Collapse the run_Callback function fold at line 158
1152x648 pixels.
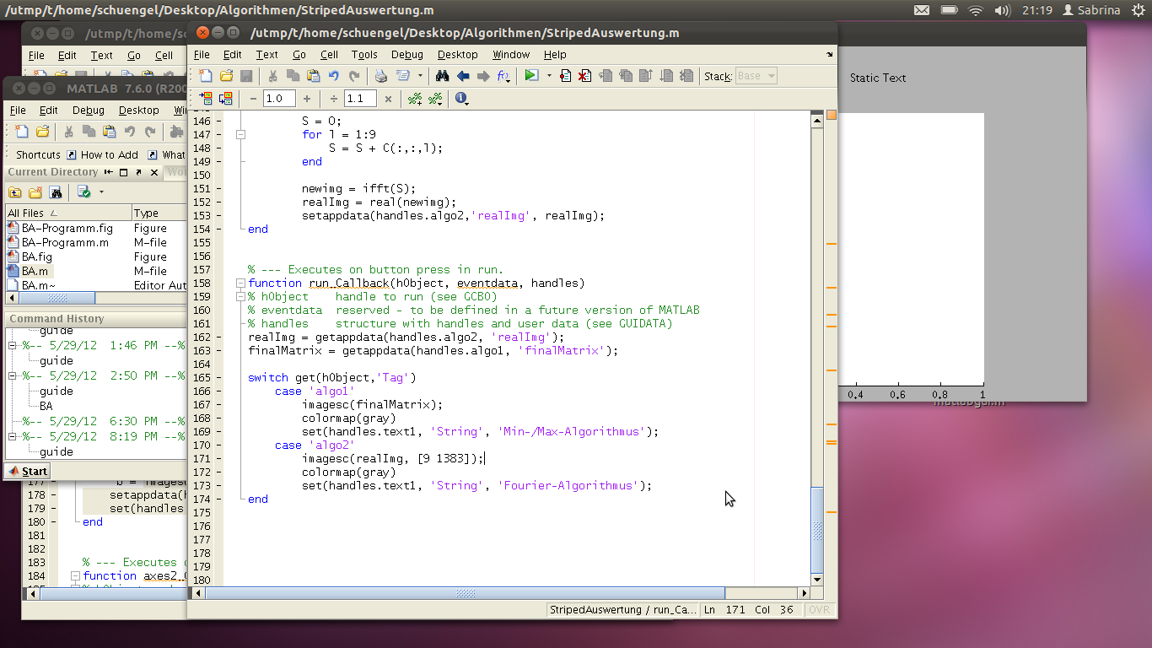point(240,283)
